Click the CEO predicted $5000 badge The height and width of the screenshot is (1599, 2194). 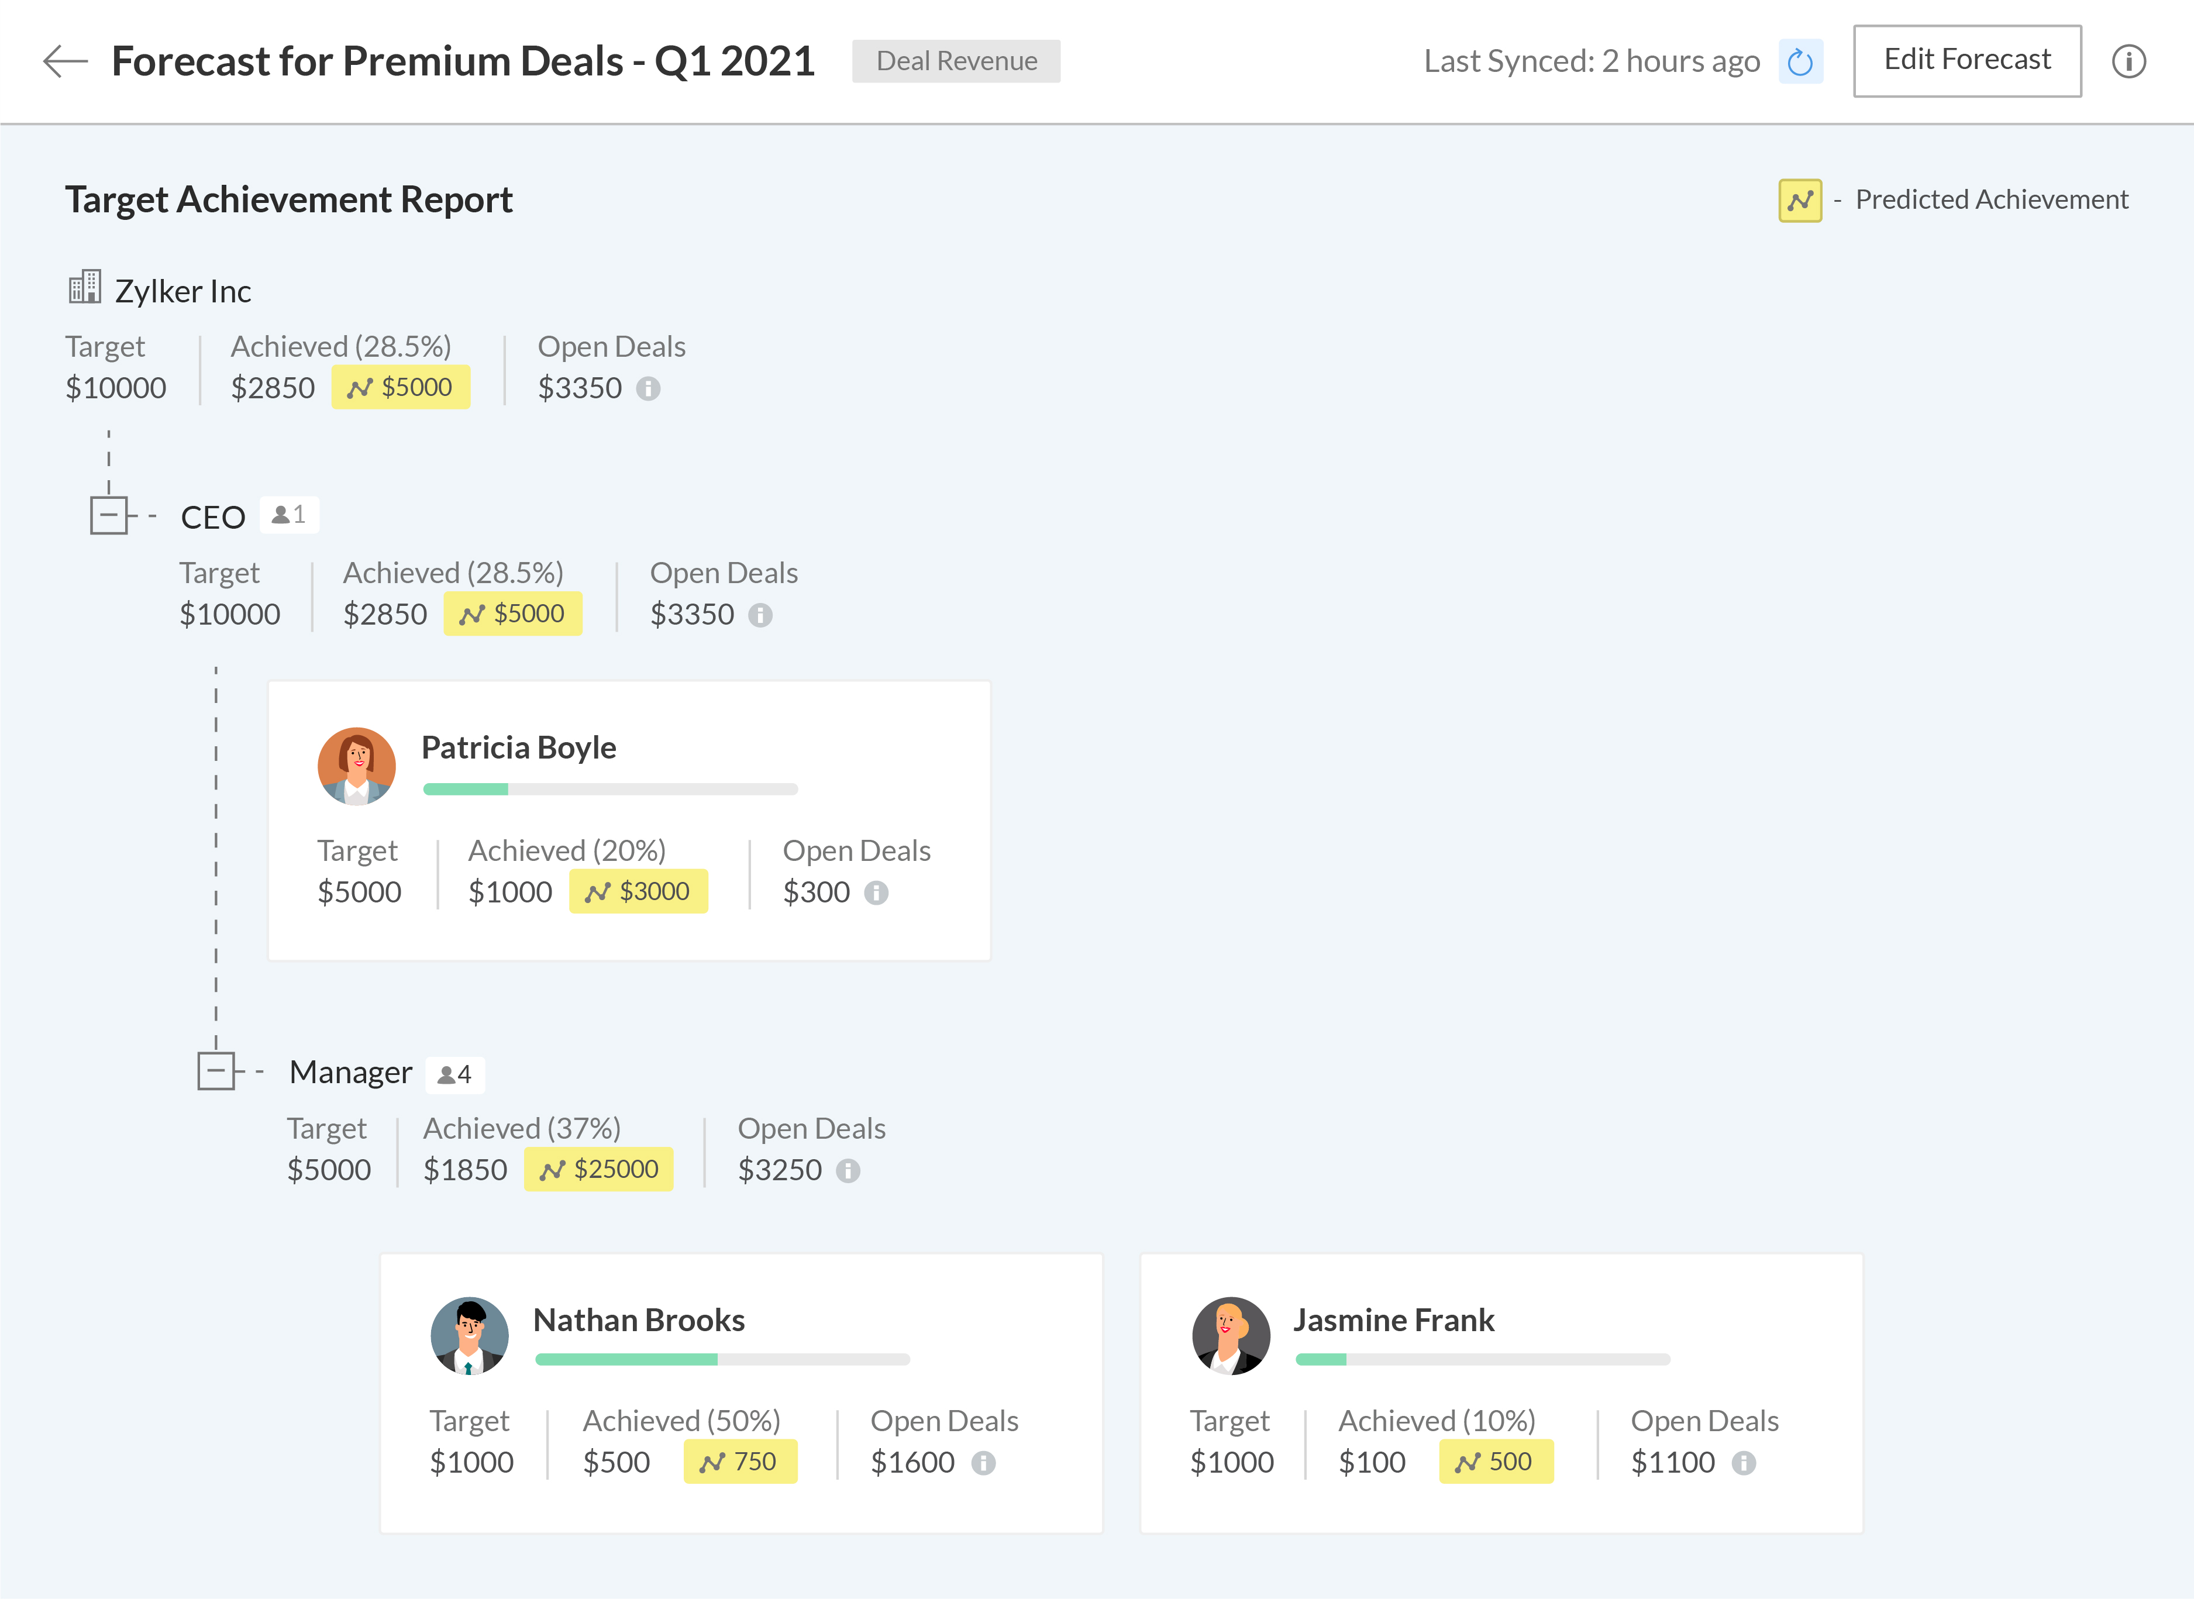pos(512,614)
